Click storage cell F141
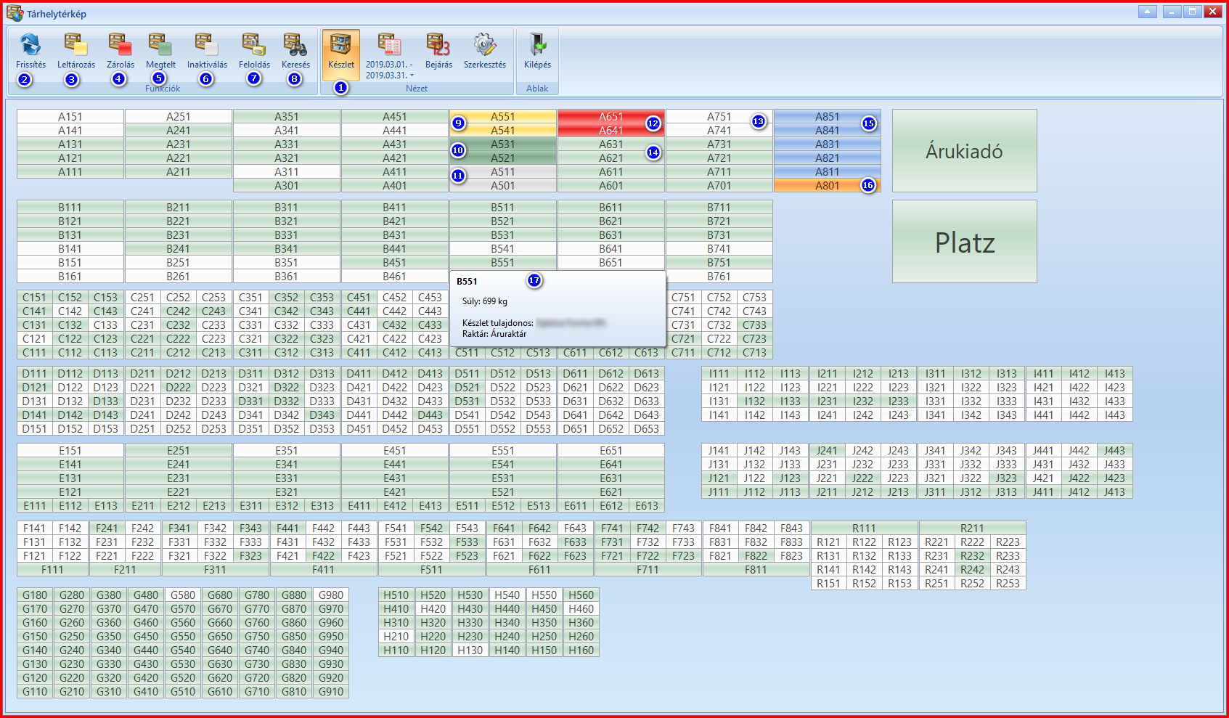Viewport: 1229px width, 718px height. (x=34, y=529)
